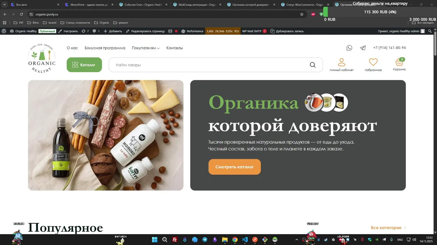Open the Bitrix bookmarks folder
437x245 pixels.
pos(33,23)
